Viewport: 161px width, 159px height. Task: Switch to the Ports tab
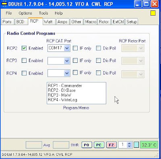pos(7,22)
